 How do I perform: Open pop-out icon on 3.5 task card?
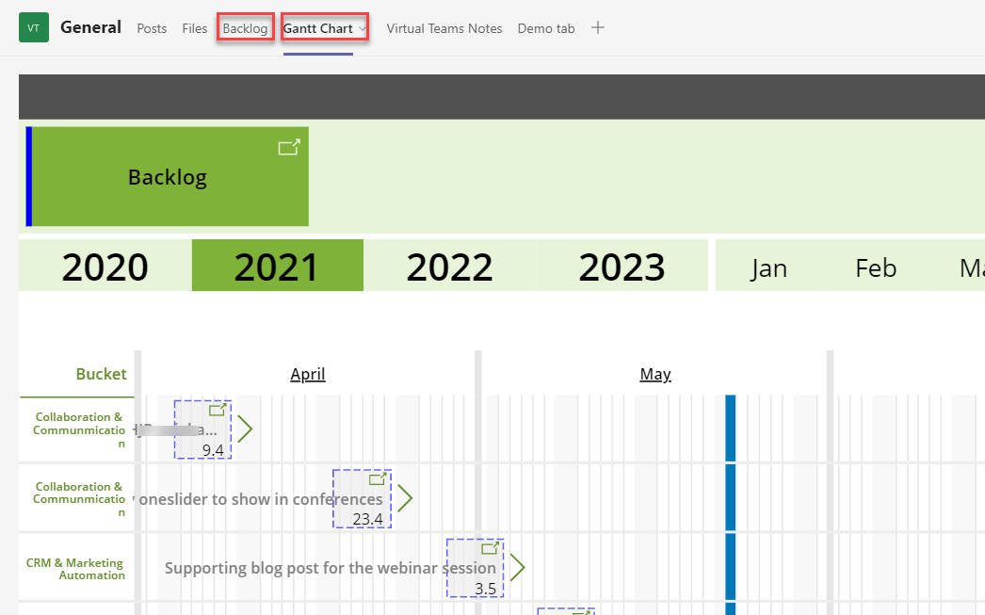pos(490,547)
